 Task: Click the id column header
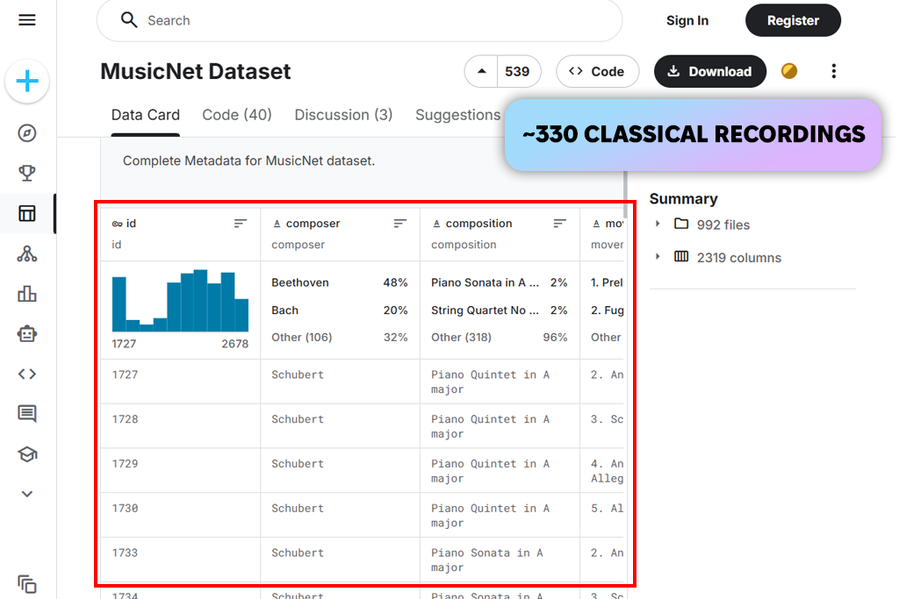click(x=132, y=224)
